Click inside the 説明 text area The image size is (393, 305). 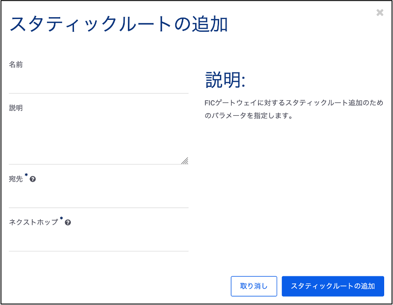[x=99, y=140]
